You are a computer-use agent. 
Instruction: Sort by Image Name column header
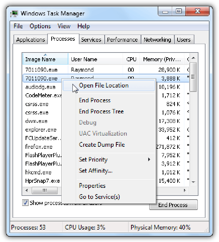[x=45, y=59]
